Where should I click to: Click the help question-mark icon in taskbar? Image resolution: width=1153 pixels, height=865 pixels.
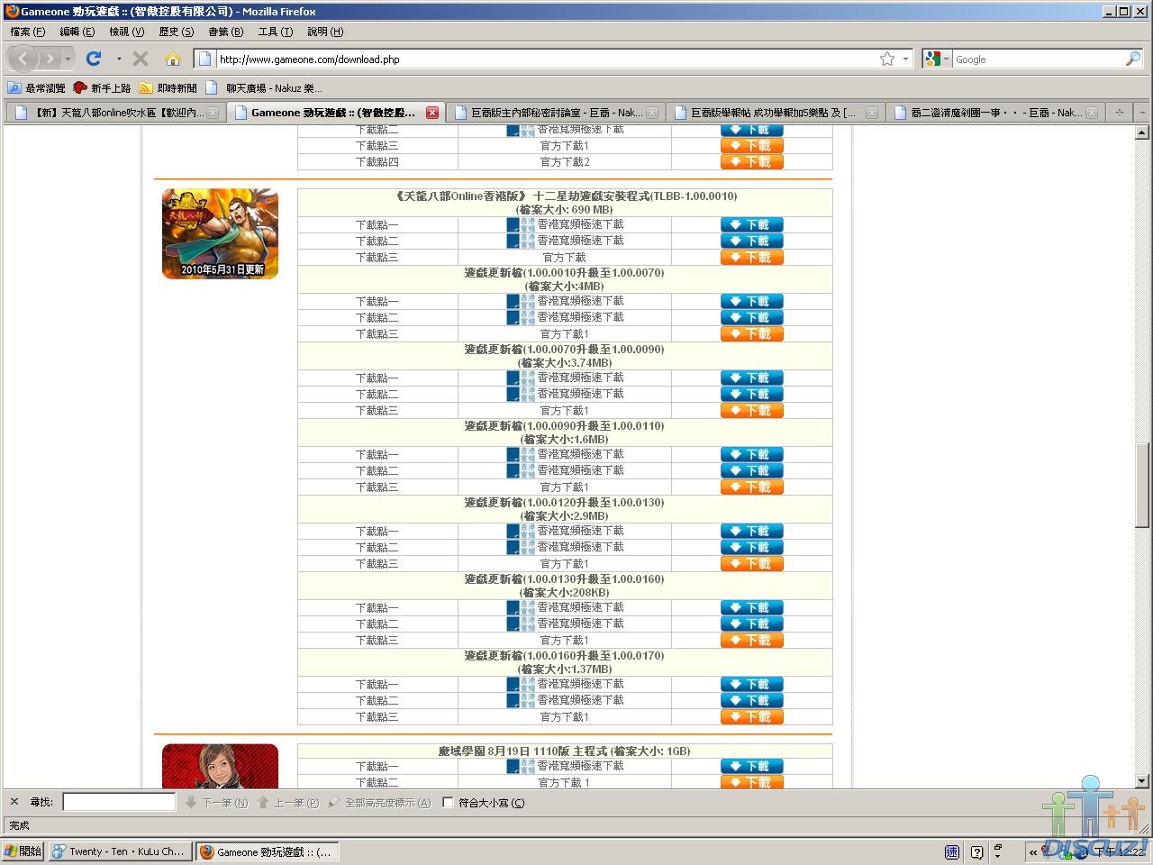point(977,851)
